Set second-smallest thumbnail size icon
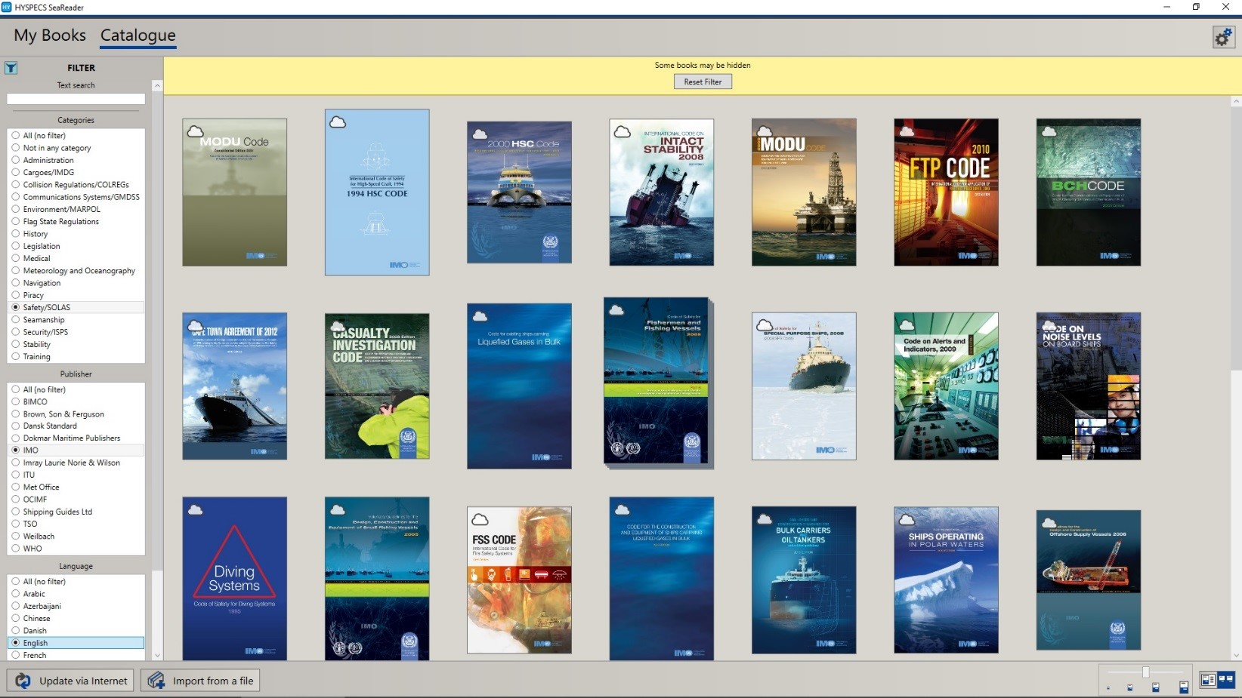The image size is (1242, 698). coord(1130,687)
